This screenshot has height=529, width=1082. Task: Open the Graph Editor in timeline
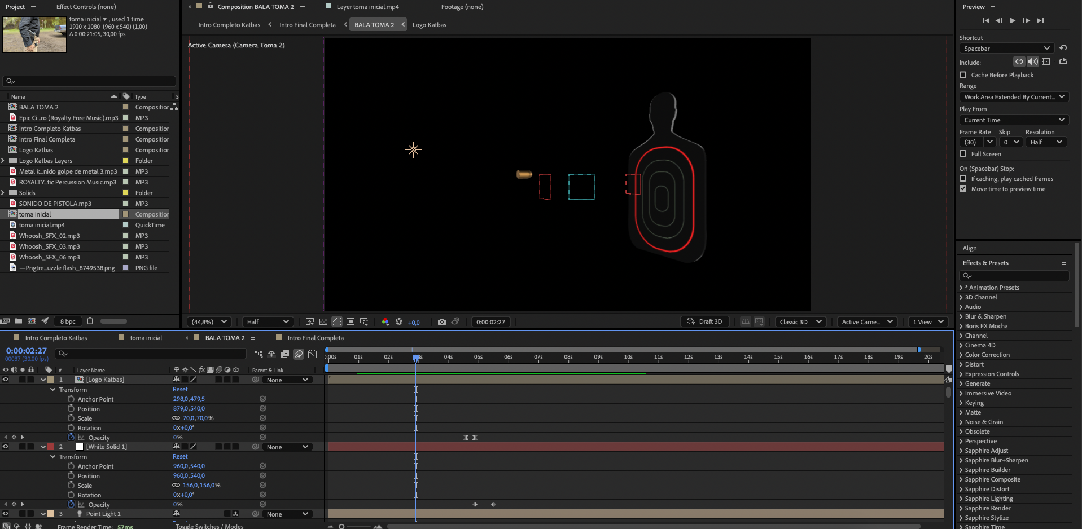pos(312,354)
